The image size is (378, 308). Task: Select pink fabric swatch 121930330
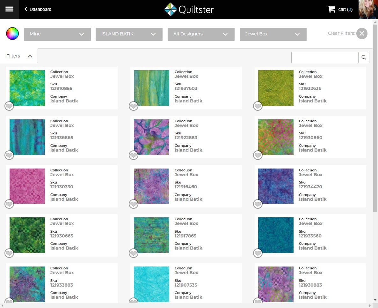(27, 186)
